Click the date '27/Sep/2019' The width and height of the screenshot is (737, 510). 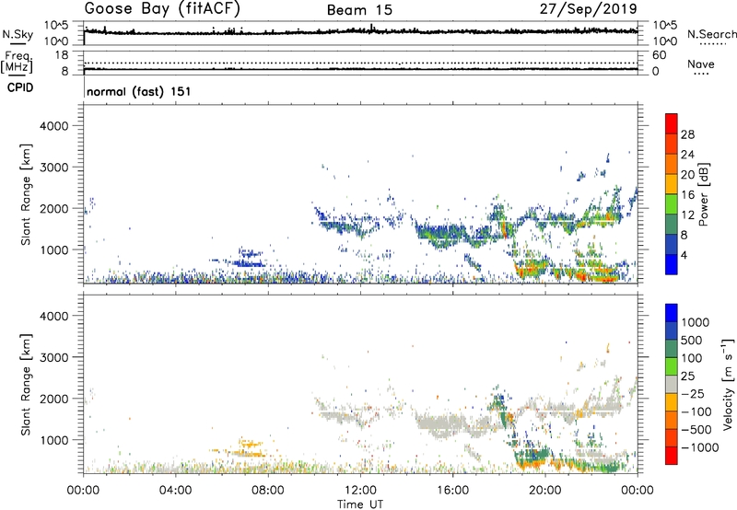tap(588, 8)
